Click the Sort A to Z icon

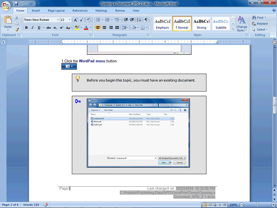pyautogui.click(x=139, y=20)
